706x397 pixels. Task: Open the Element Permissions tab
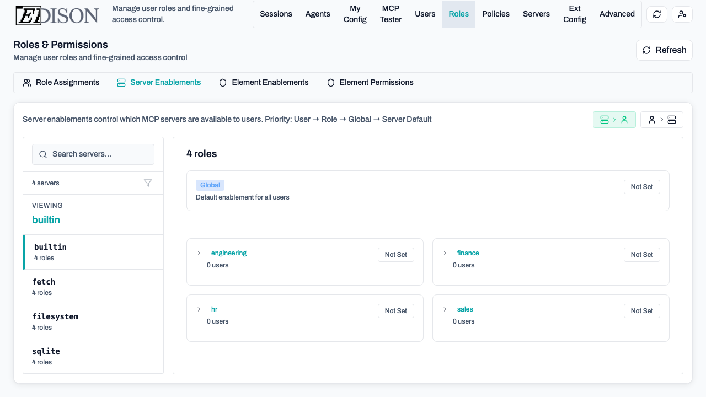370,83
